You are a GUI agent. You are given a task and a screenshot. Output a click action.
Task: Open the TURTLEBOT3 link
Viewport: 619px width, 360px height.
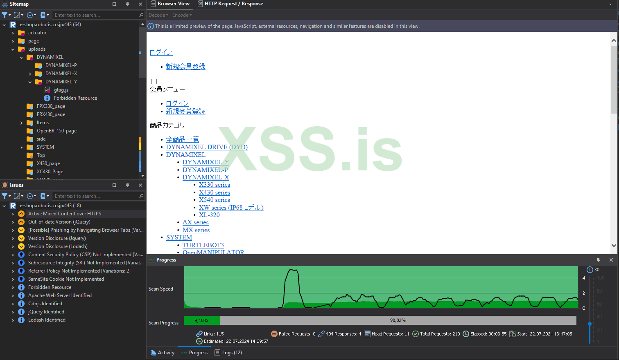(x=203, y=245)
